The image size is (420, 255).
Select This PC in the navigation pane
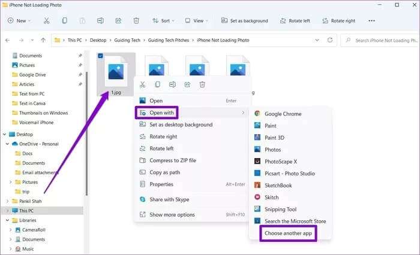(x=43, y=211)
